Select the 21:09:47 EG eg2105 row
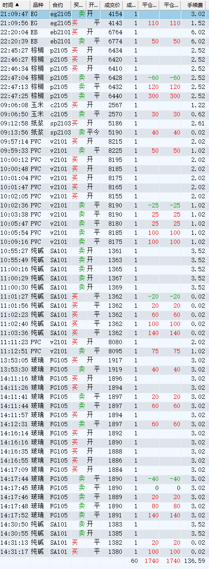Screen dimensions: 209x569 [x=104, y=14]
